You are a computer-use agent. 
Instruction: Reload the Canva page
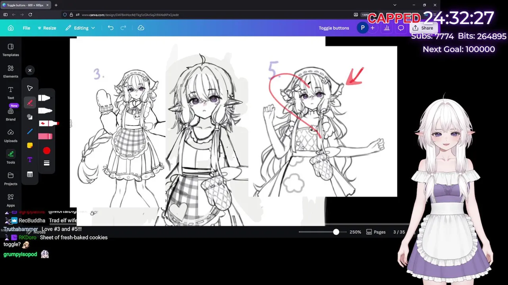click(x=30, y=15)
